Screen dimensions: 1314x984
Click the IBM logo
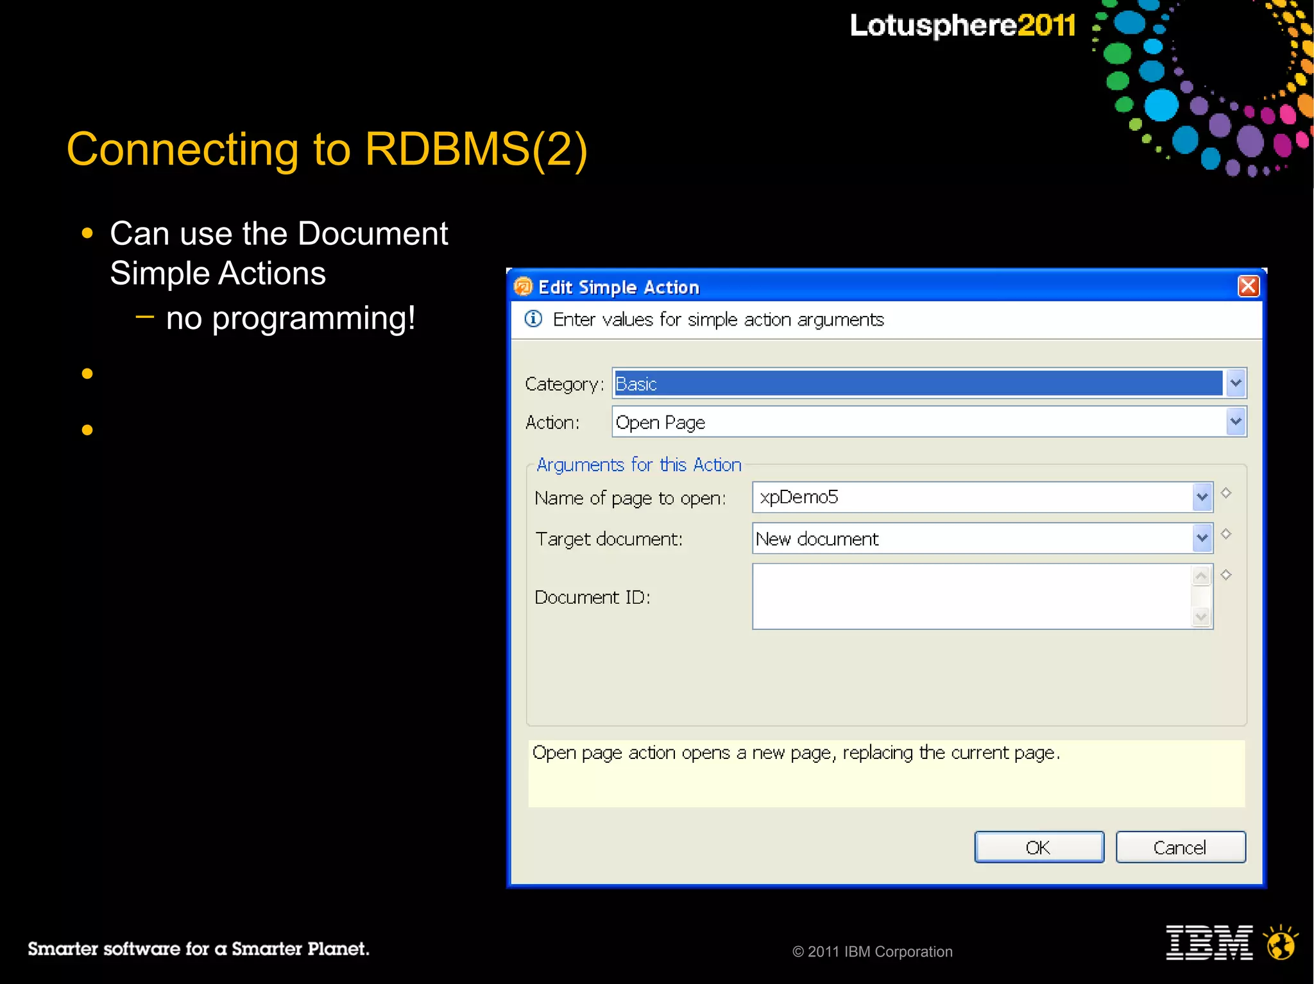[1209, 942]
